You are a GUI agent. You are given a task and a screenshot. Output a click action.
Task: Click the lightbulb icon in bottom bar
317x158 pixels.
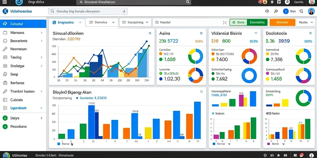click(x=265, y=156)
